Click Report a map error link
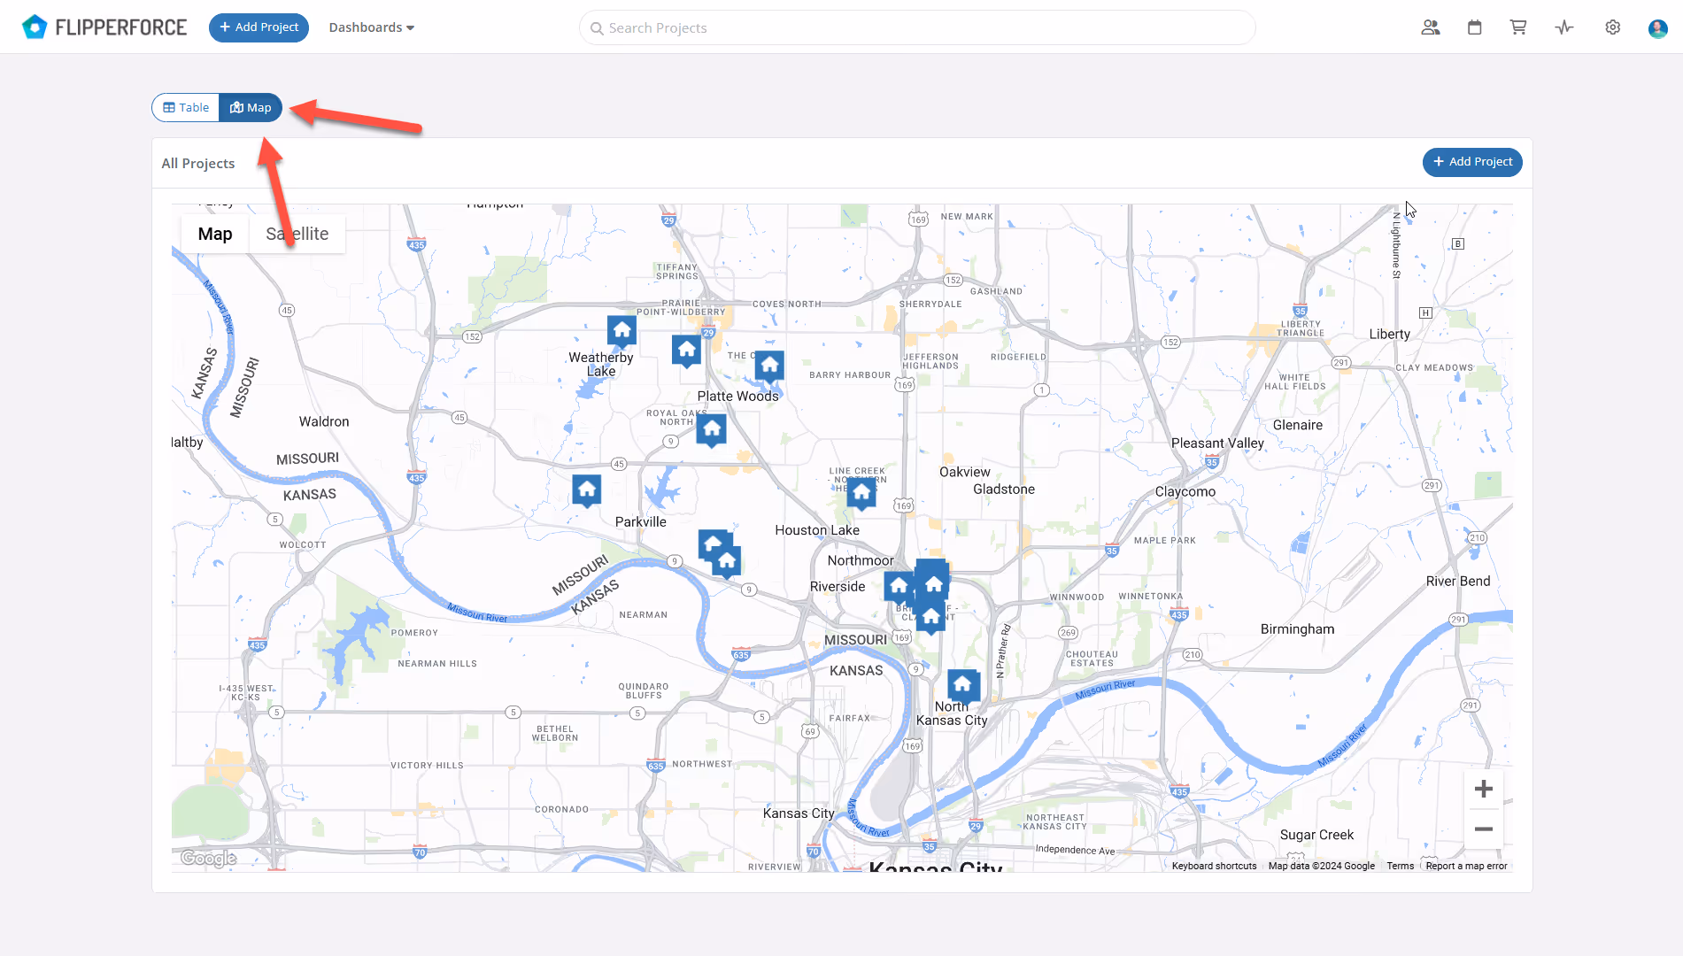Screen dimensions: 1683x956 (1466, 866)
